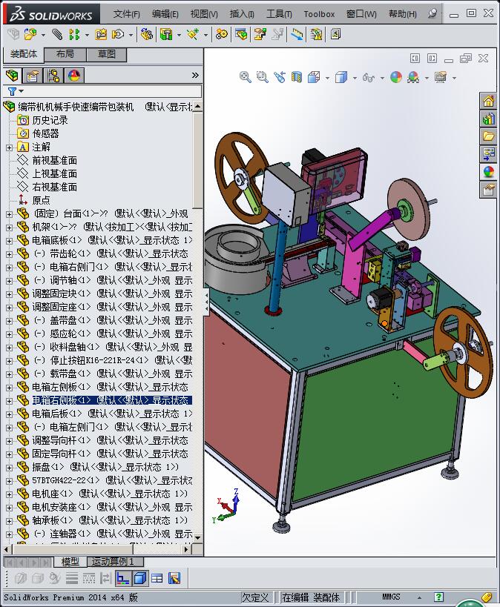The height and width of the screenshot is (607, 500).
Task: Expand the 振盘<1> tree node
Action: coord(9,468)
